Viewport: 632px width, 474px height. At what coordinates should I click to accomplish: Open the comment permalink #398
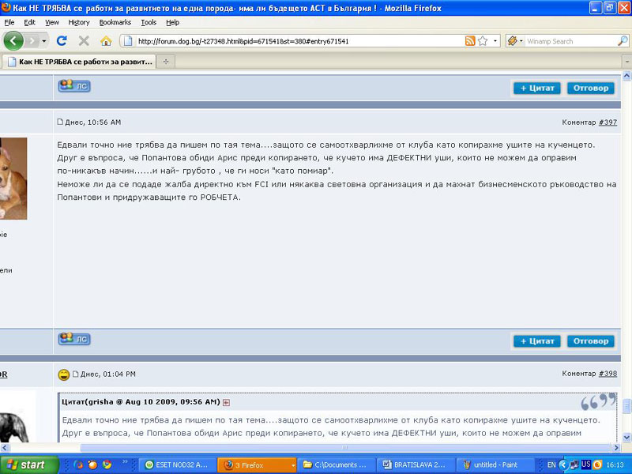608,374
